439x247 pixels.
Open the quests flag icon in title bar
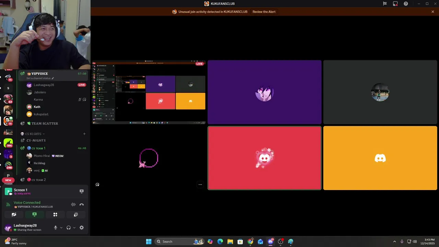click(x=385, y=4)
